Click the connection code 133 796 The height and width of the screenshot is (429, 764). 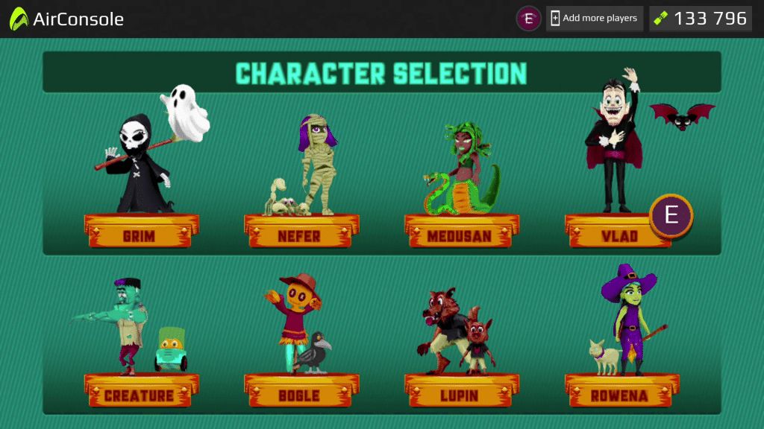[710, 19]
